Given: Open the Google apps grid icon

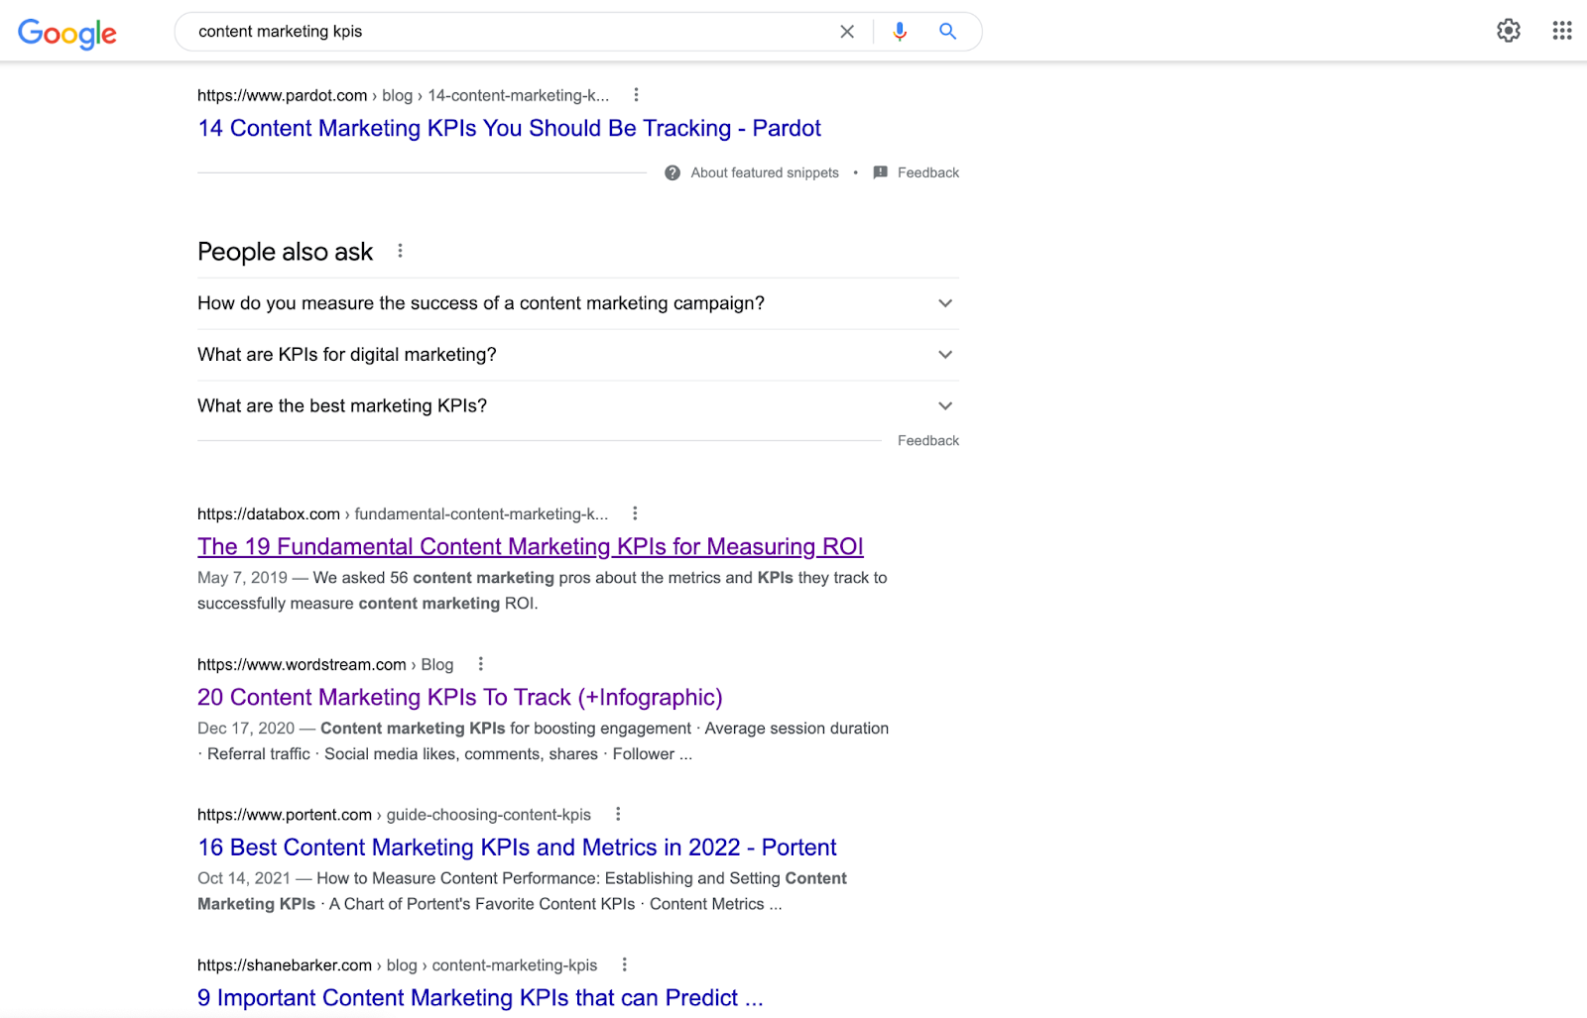Looking at the screenshot, I should tap(1562, 31).
